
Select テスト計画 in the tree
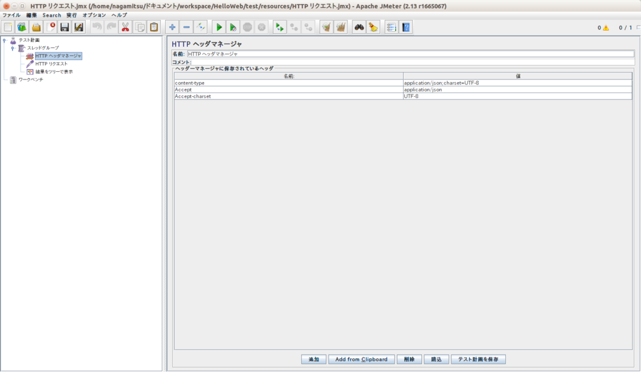pos(29,40)
